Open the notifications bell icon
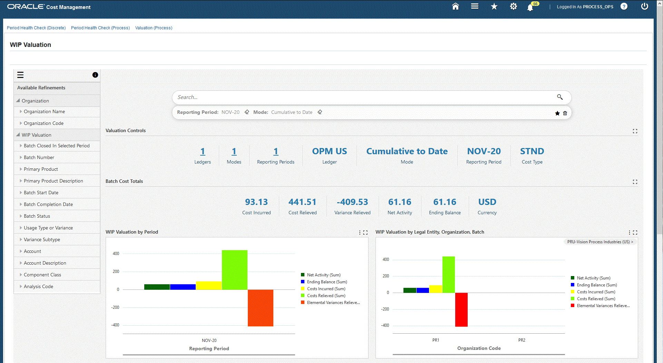Image resolution: width=663 pixels, height=363 pixels. 530,7
